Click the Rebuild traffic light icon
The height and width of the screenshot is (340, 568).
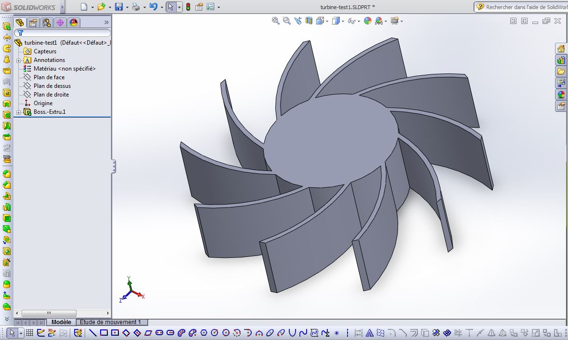188,7
